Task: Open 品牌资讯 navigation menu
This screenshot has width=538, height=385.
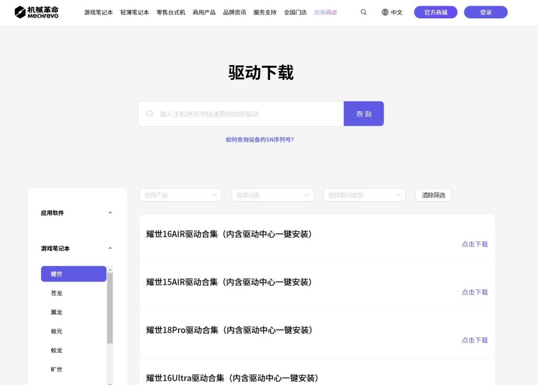Action: (234, 13)
